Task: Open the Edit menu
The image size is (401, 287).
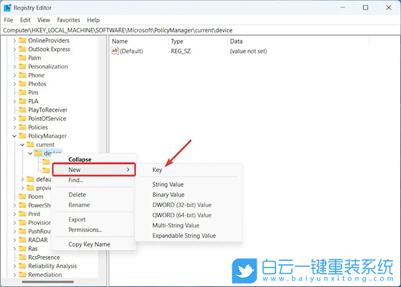Action: tap(25, 20)
